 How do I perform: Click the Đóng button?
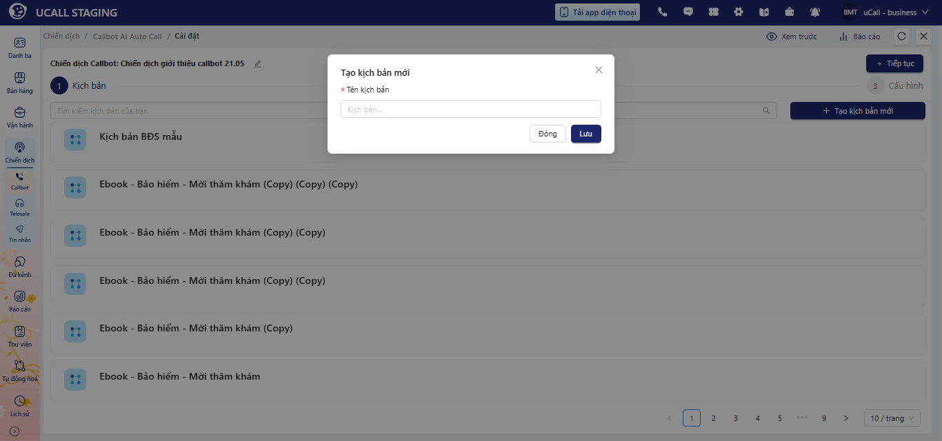pos(548,134)
